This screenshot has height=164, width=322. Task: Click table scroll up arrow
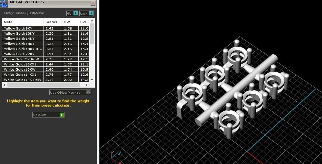[x=92, y=21]
